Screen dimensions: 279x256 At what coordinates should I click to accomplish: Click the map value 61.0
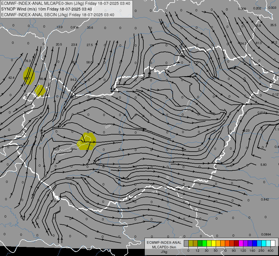pos(258,43)
